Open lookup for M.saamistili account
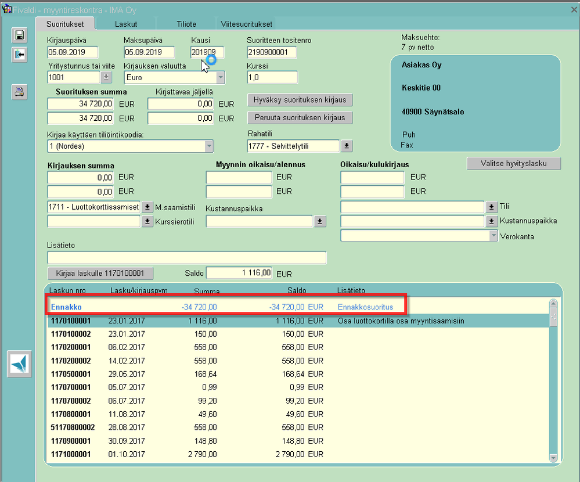580x482 pixels. pos(147,207)
